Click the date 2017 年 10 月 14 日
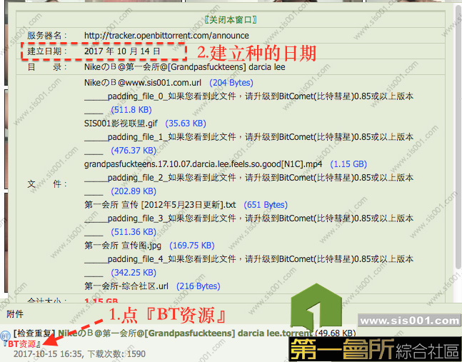The image size is (462, 362). coord(122,51)
